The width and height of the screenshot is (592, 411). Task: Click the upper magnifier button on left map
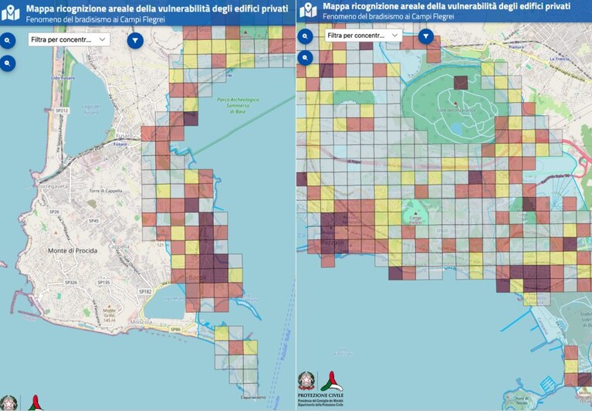(x=8, y=40)
